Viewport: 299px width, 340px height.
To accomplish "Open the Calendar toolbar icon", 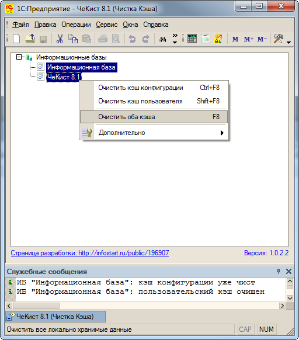I will pos(206,39).
